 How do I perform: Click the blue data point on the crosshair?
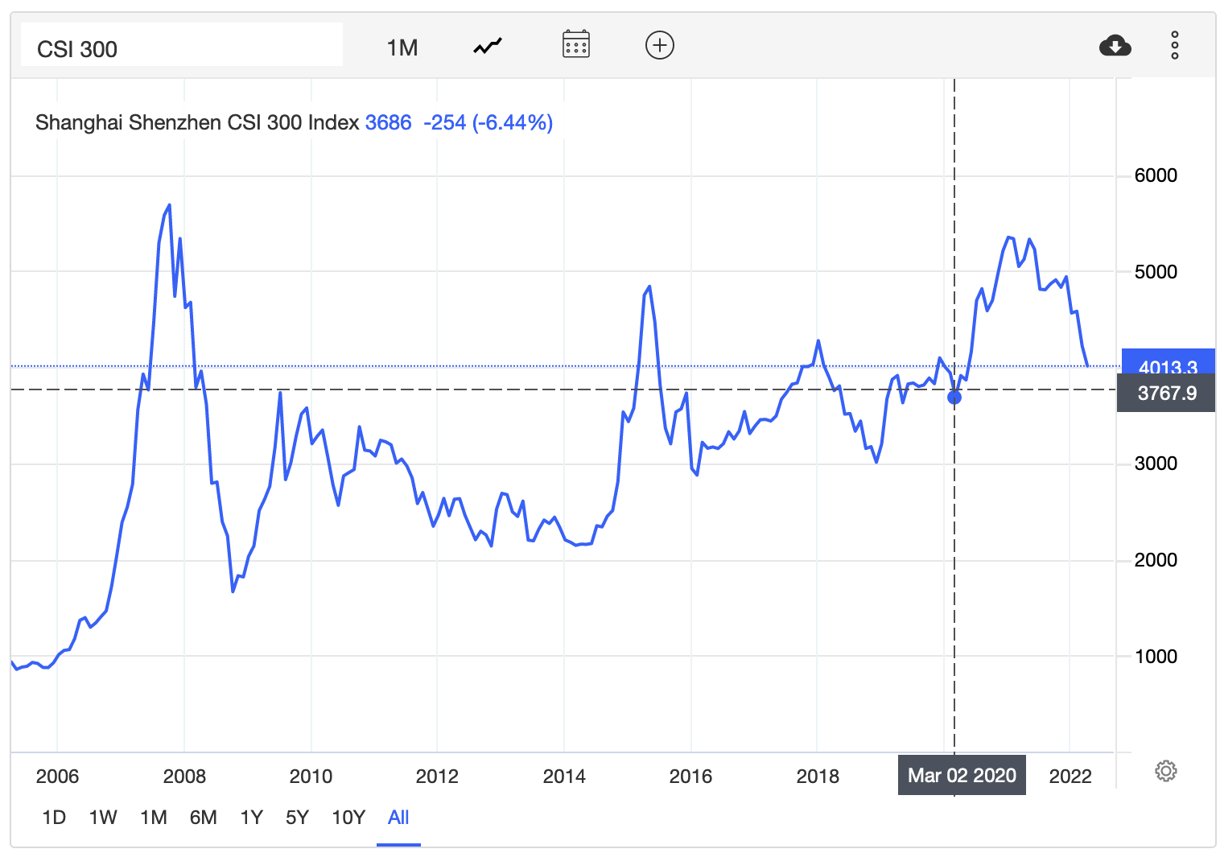pyautogui.click(x=954, y=397)
